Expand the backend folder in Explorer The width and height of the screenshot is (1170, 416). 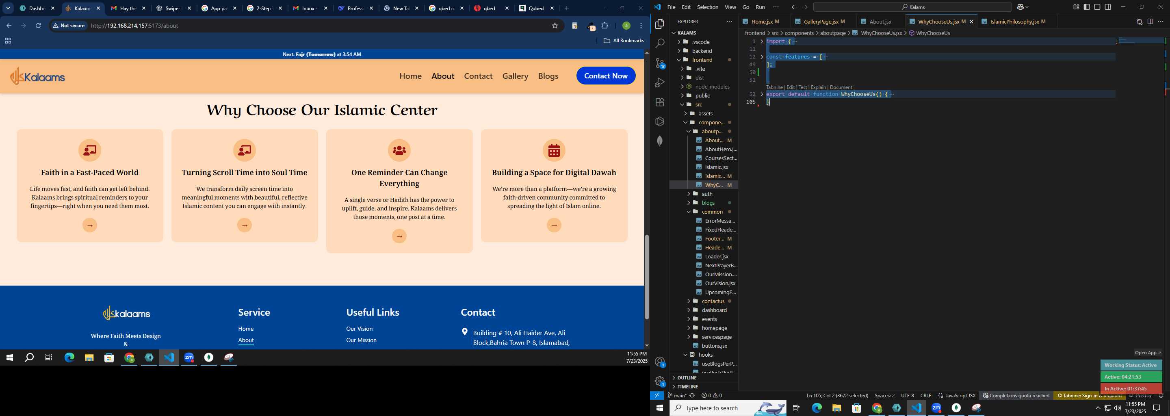tap(703, 51)
